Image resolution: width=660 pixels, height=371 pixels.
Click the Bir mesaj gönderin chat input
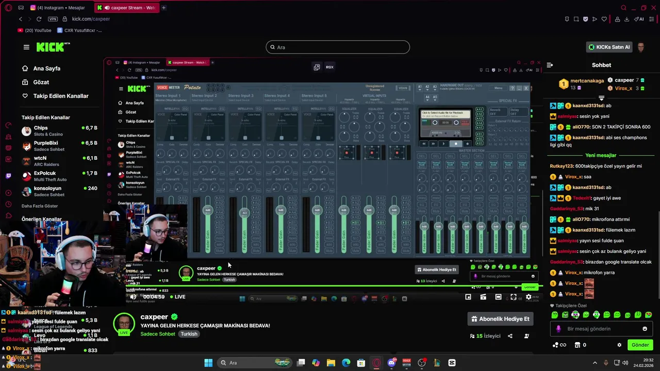(x=601, y=329)
